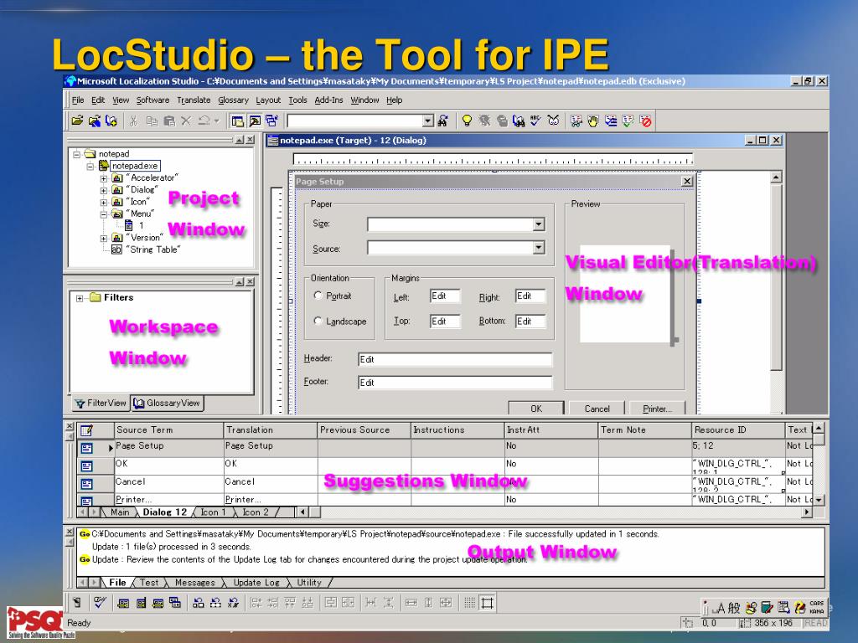Click the Footer edit field
This screenshot has width=858, height=643.
pyautogui.click(x=455, y=383)
